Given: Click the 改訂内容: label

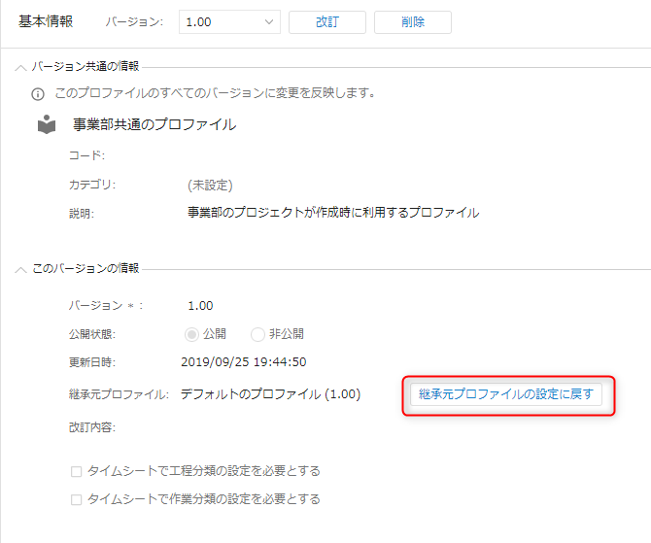Looking at the screenshot, I should (x=92, y=427).
